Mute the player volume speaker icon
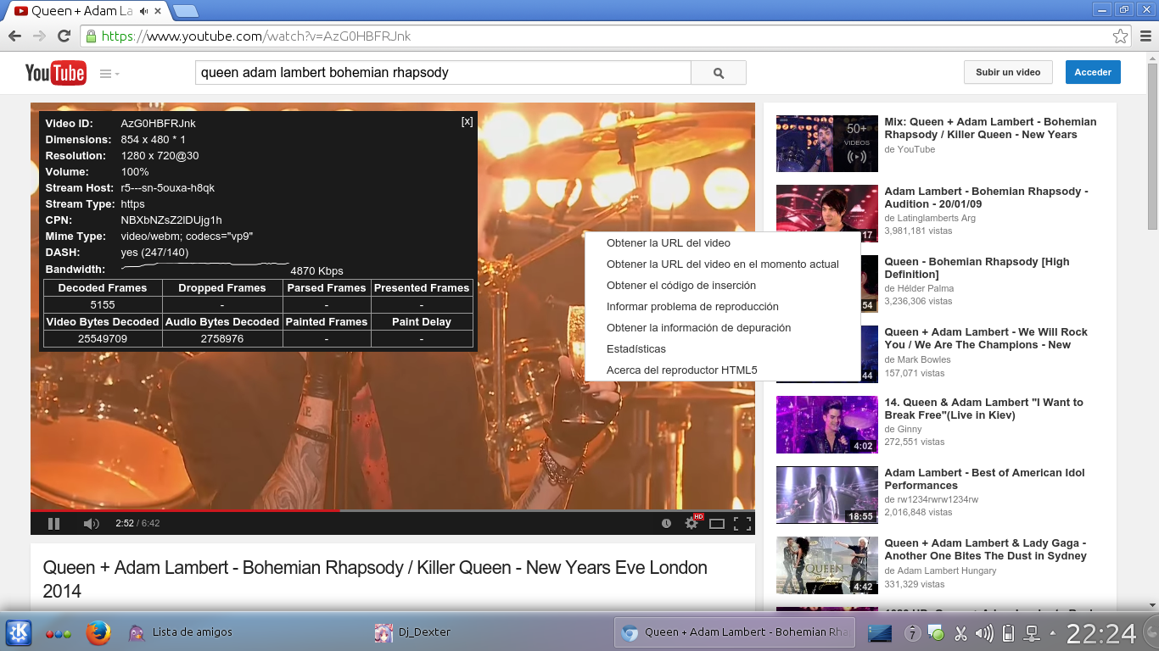 click(91, 524)
